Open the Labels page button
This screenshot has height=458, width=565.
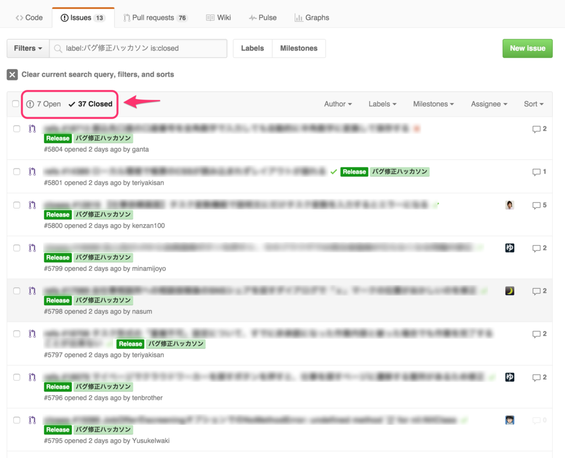[x=253, y=49]
